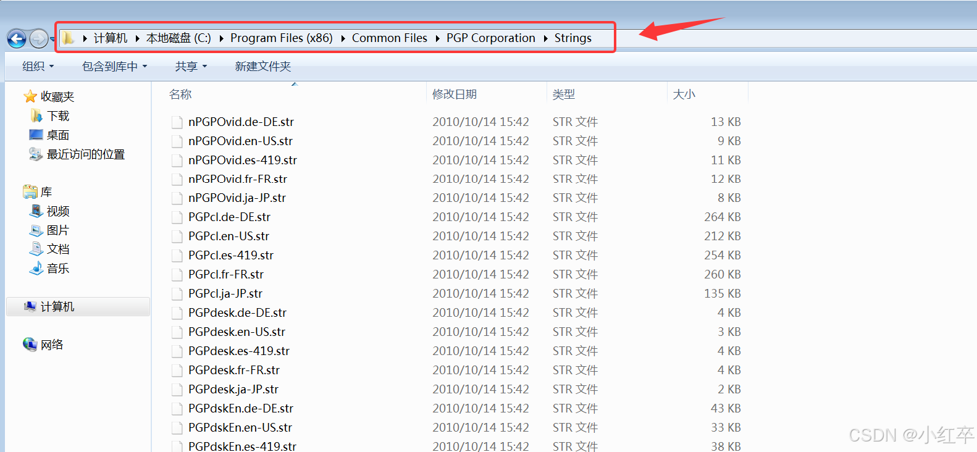This screenshot has height=452, width=977.
Task: Click the Music library icon (音乐)
Action: point(36,269)
